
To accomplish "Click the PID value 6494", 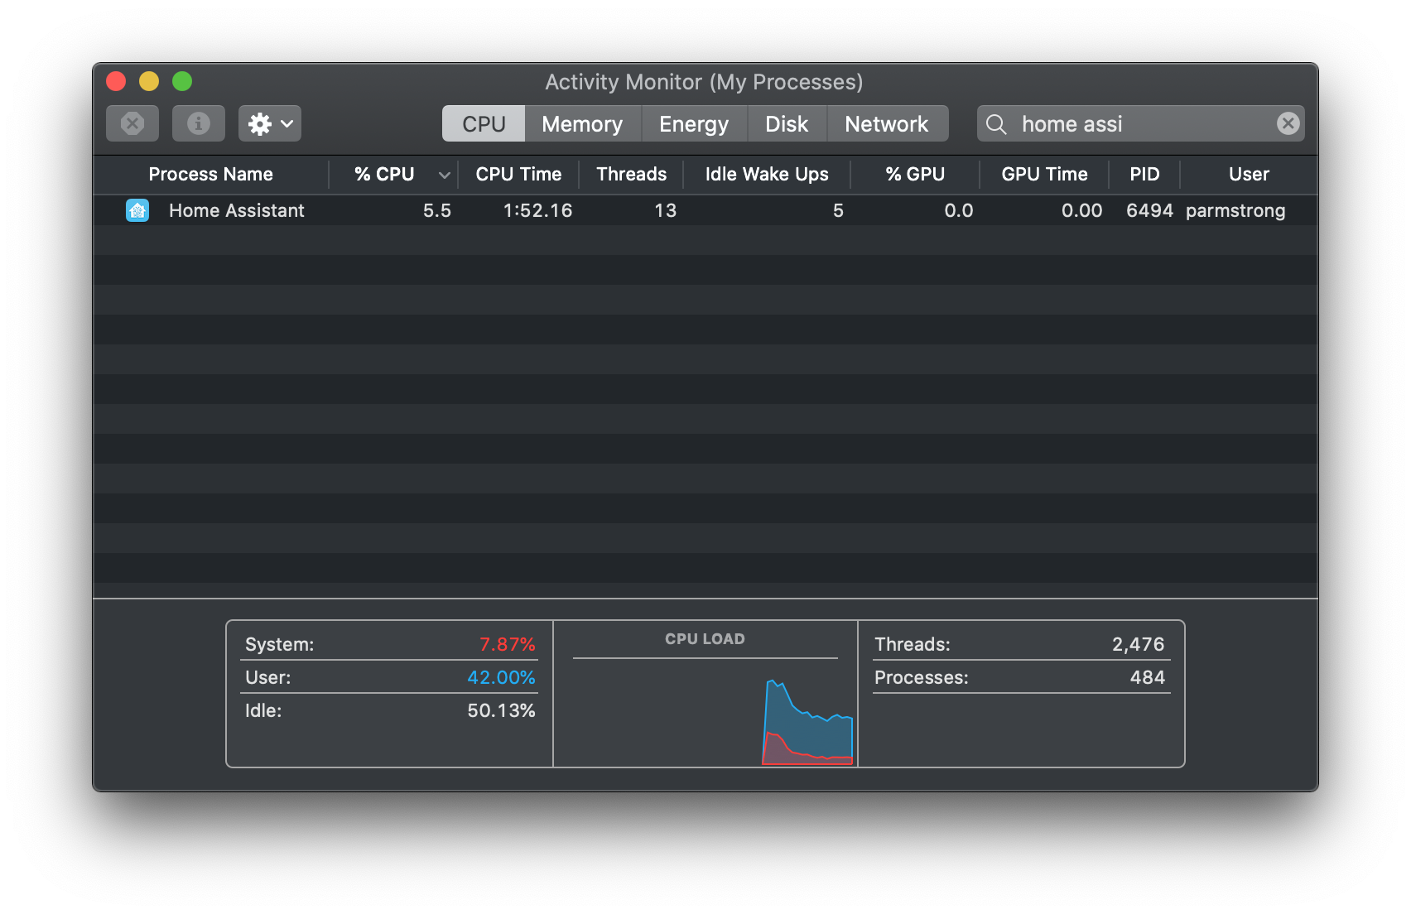I will 1149,210.
